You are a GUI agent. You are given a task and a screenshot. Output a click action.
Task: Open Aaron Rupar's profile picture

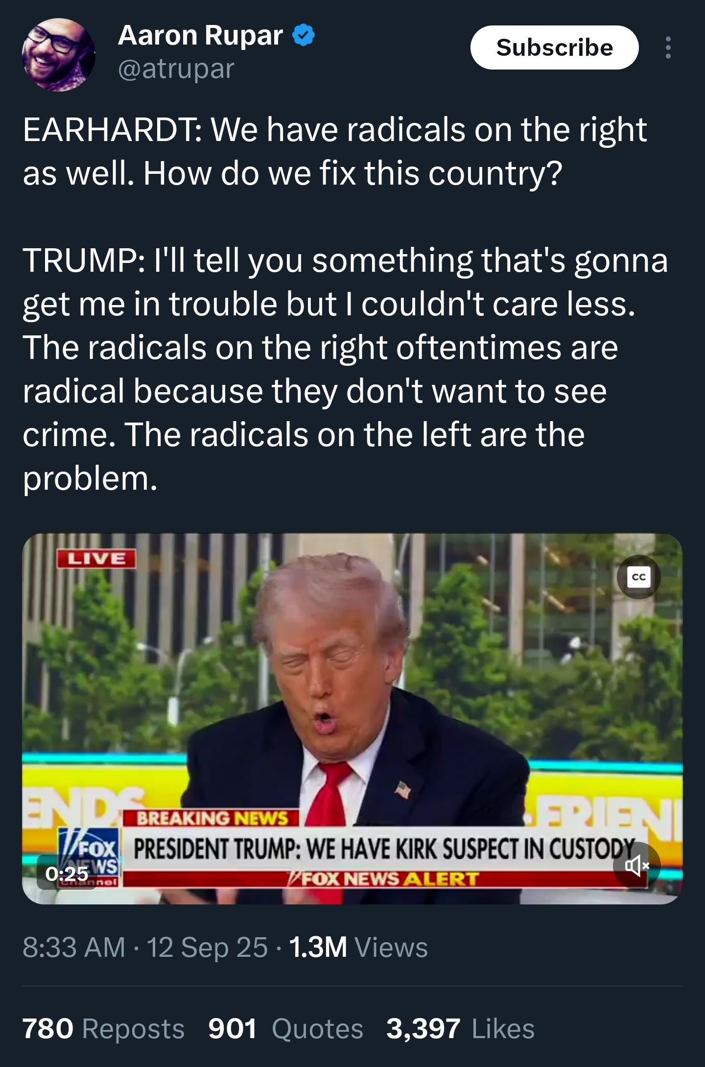click(59, 54)
